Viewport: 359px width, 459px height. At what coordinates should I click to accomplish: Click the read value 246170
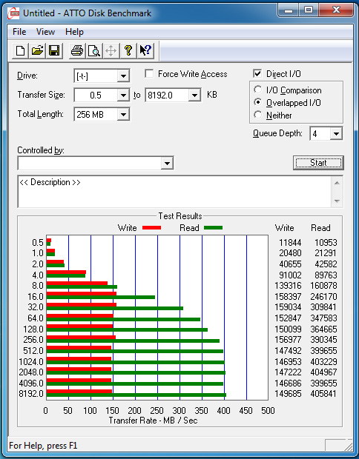(324, 297)
